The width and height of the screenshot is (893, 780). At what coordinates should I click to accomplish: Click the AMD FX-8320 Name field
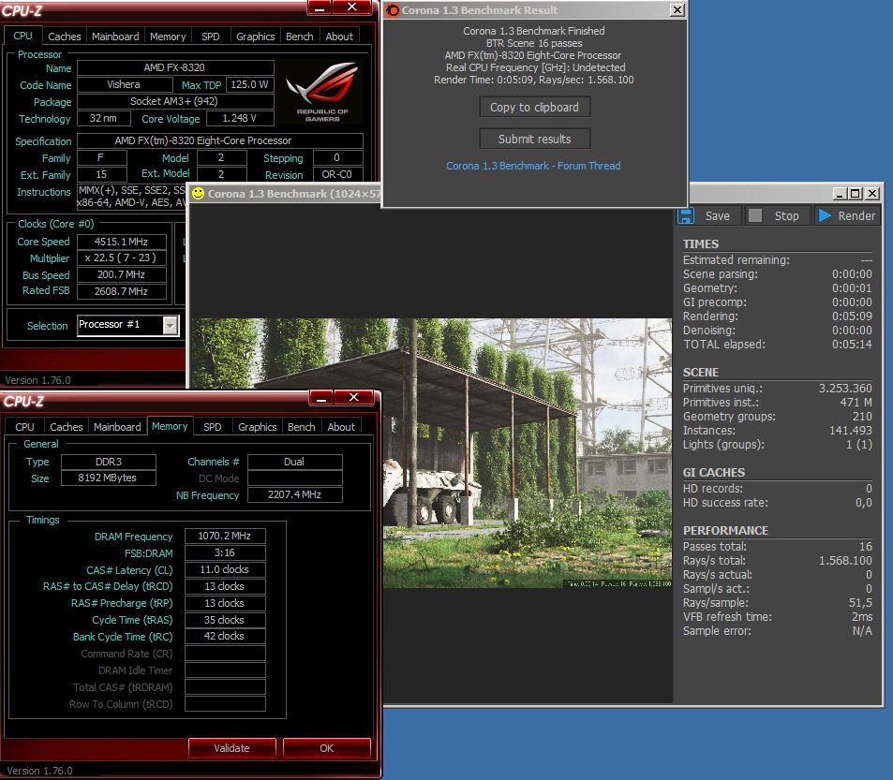click(x=175, y=67)
